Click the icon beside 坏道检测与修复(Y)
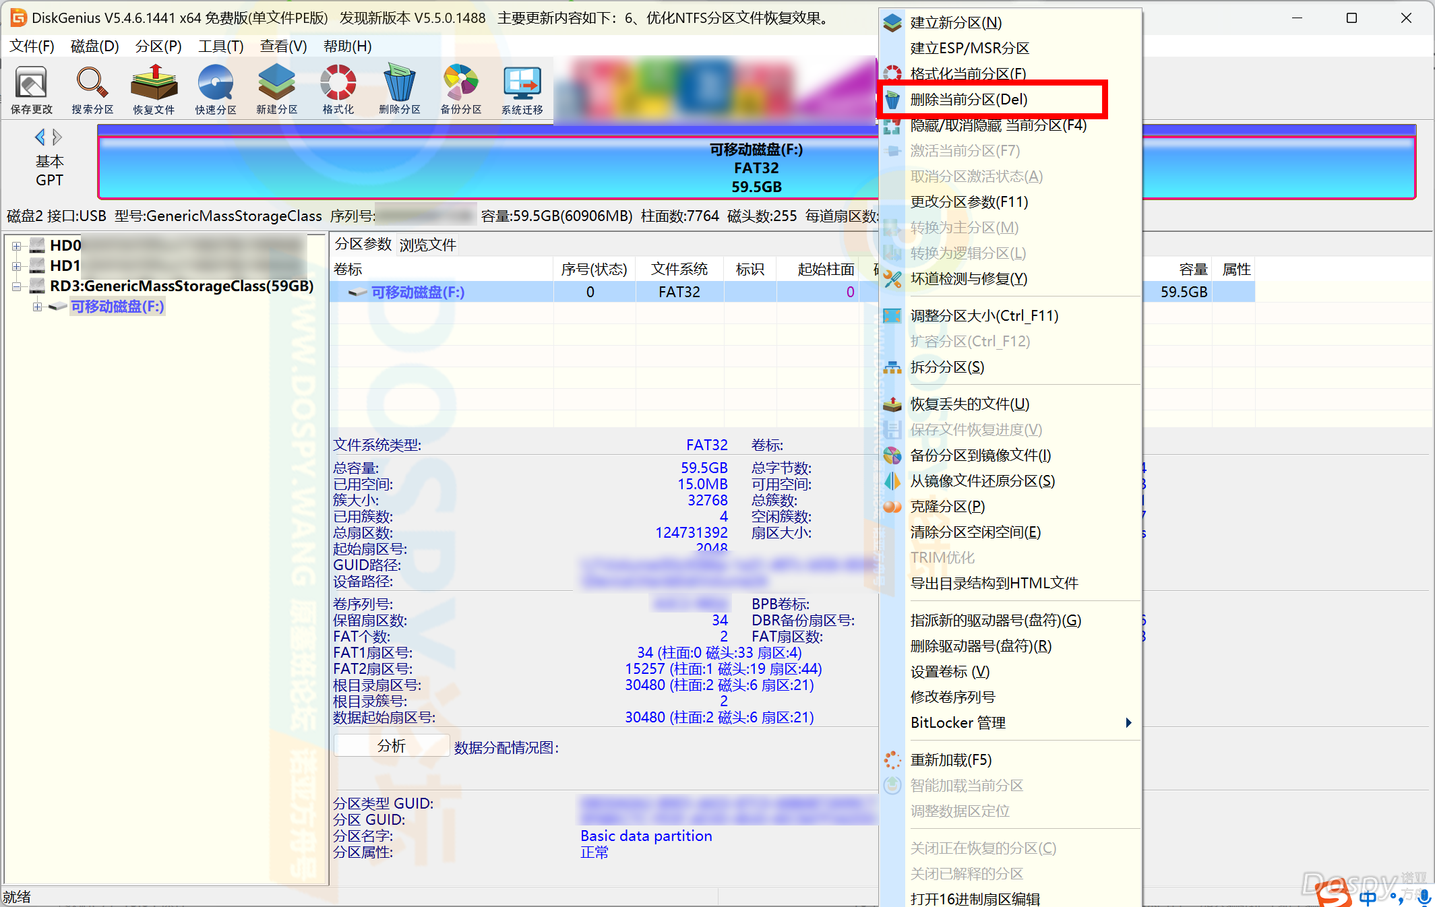The image size is (1435, 907). pyautogui.click(x=892, y=279)
